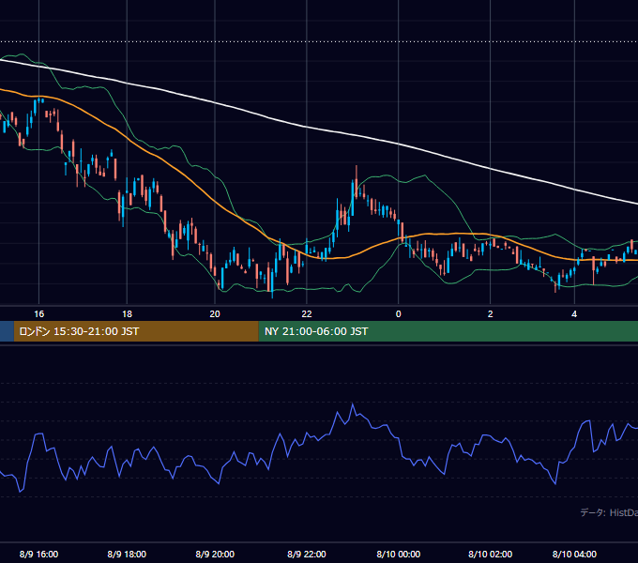
Task: Click the '2' hour label on price chart axis
Action: pos(491,314)
